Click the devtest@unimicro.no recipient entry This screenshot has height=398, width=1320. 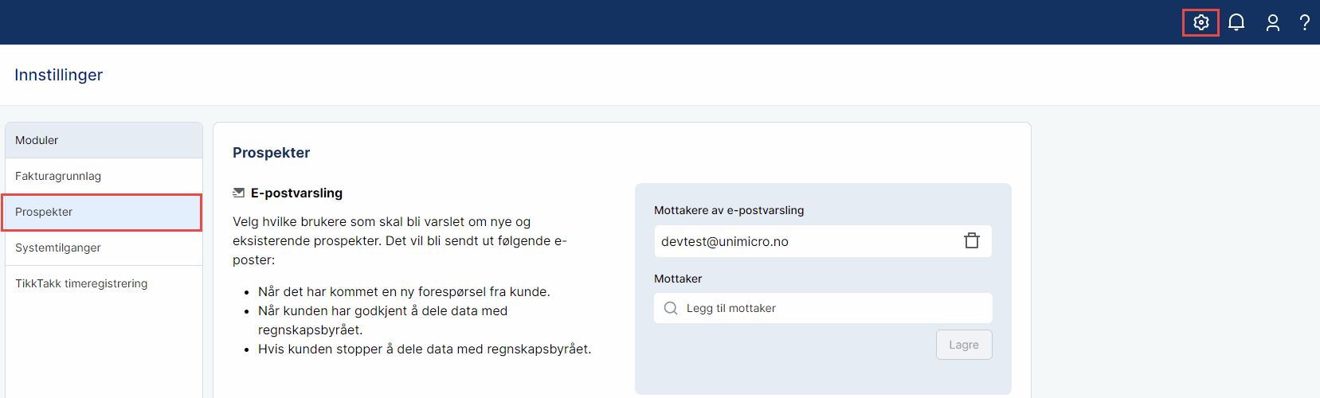[x=823, y=241]
